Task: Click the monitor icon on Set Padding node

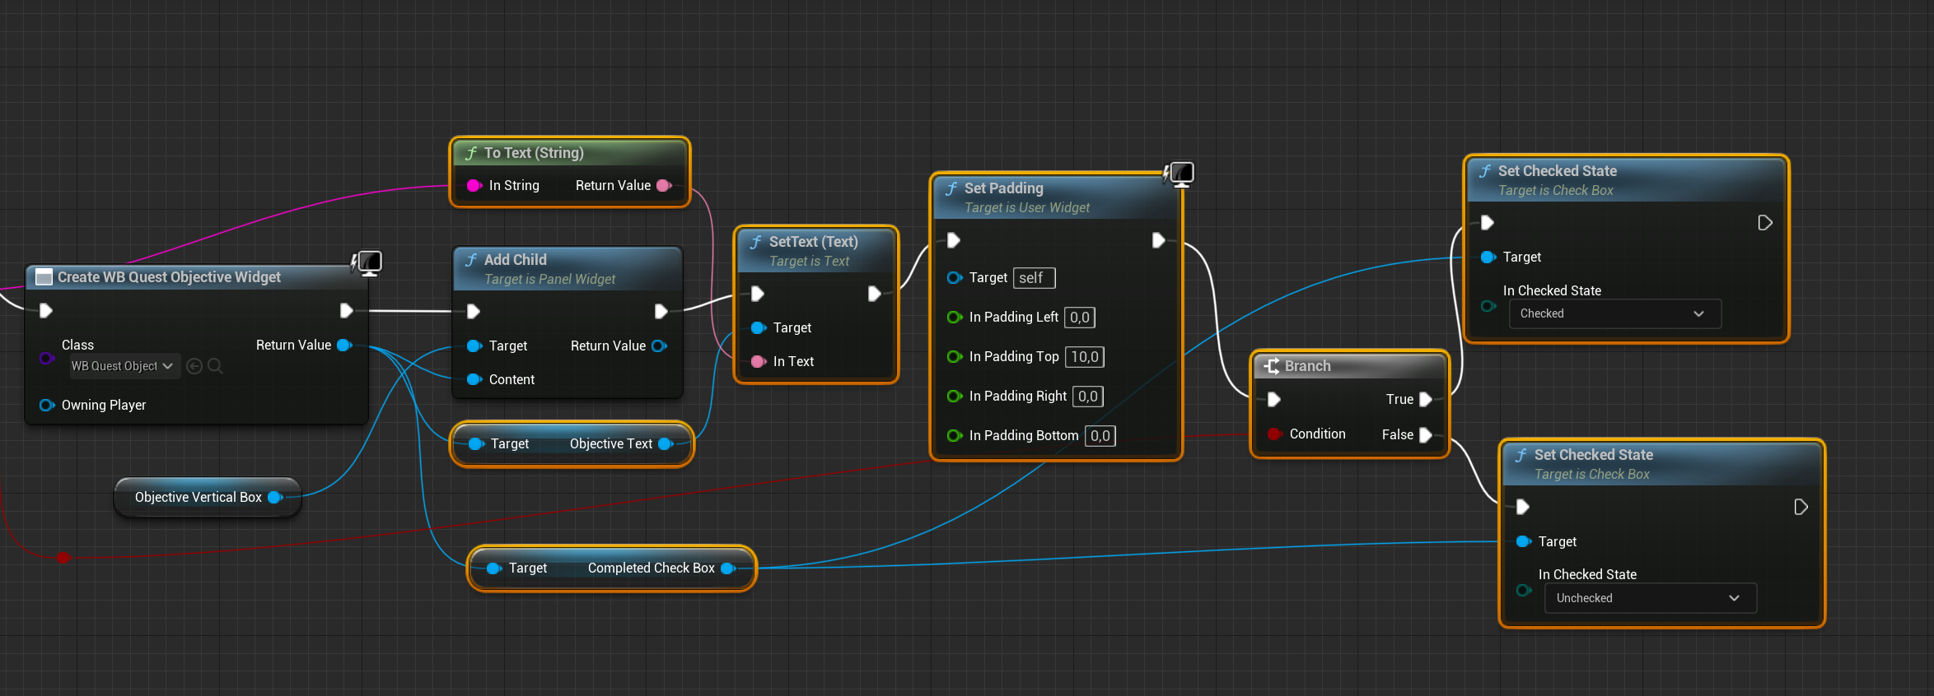Action: 1180,174
